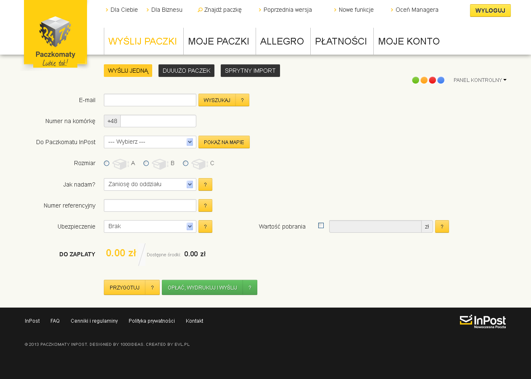The height and width of the screenshot is (379, 531).
Task: Click the orange status dot
Action: coord(424,80)
